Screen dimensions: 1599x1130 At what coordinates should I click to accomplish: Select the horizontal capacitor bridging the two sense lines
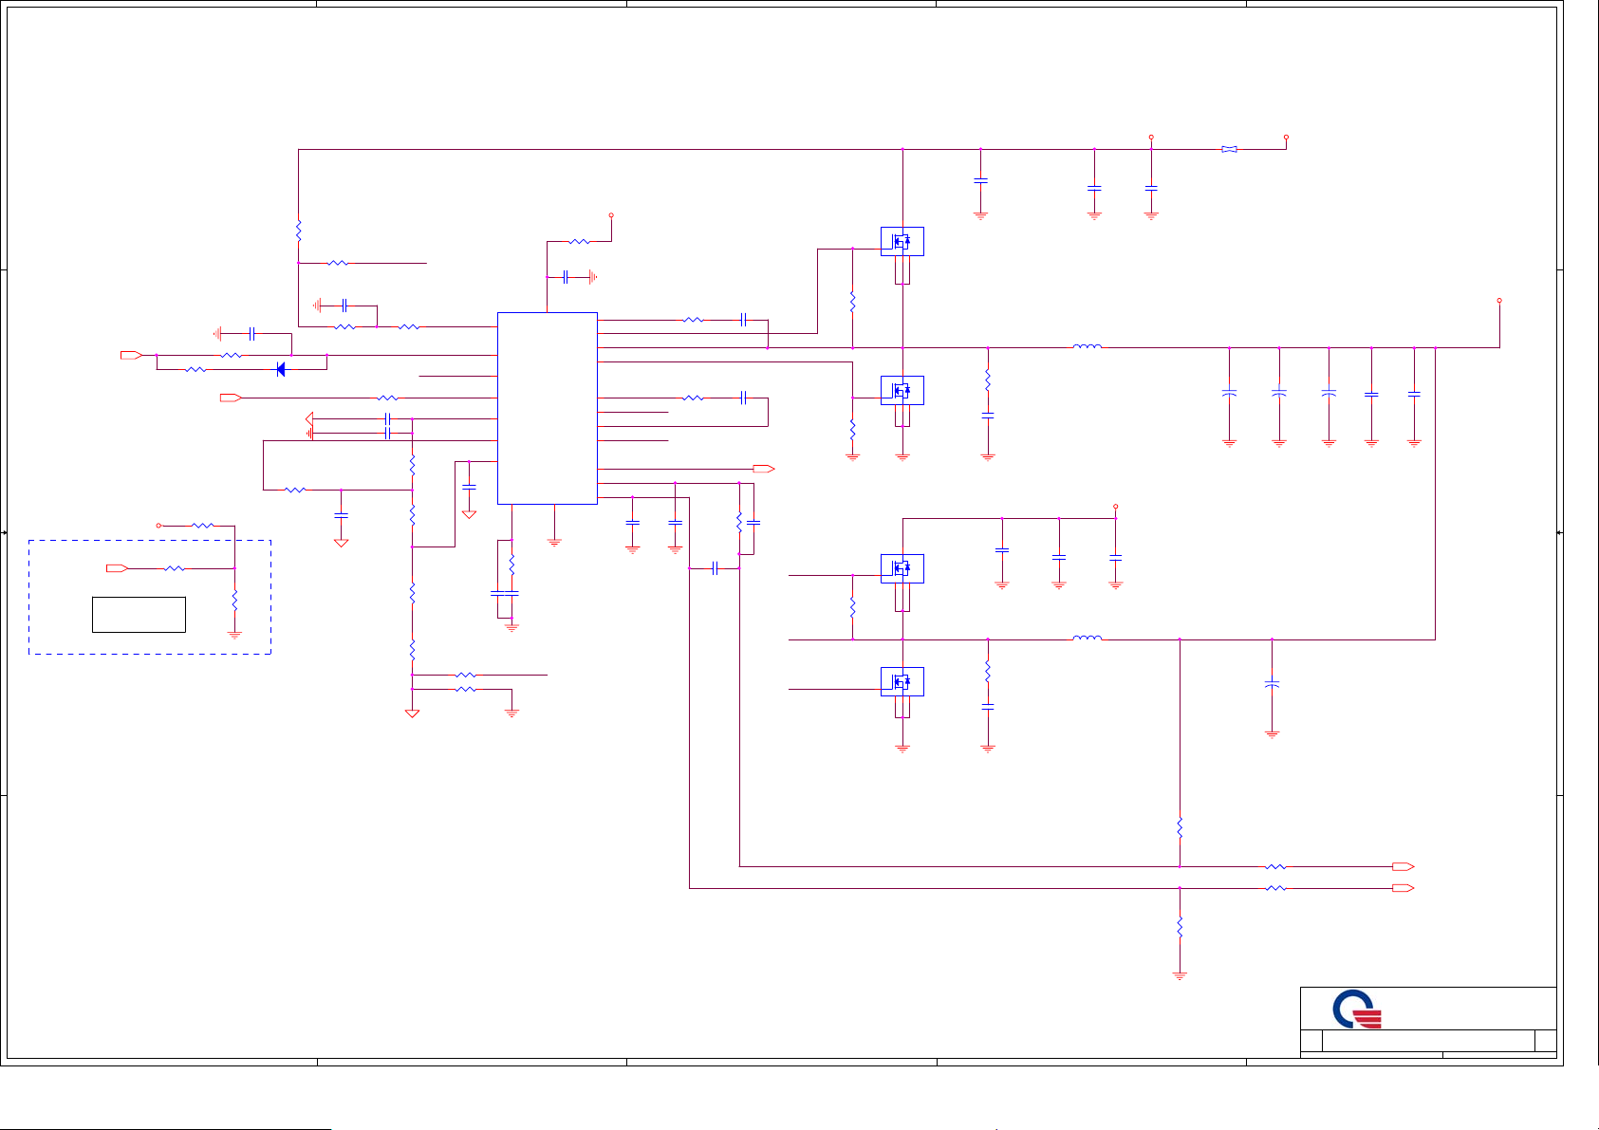[716, 567]
